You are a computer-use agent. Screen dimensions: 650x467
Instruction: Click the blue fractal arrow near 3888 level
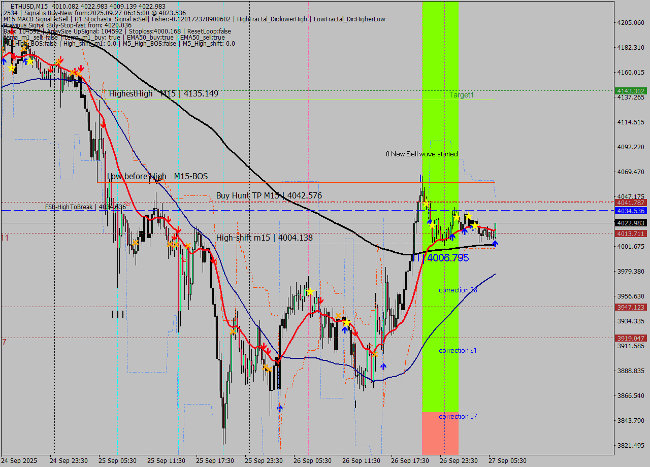383,365
